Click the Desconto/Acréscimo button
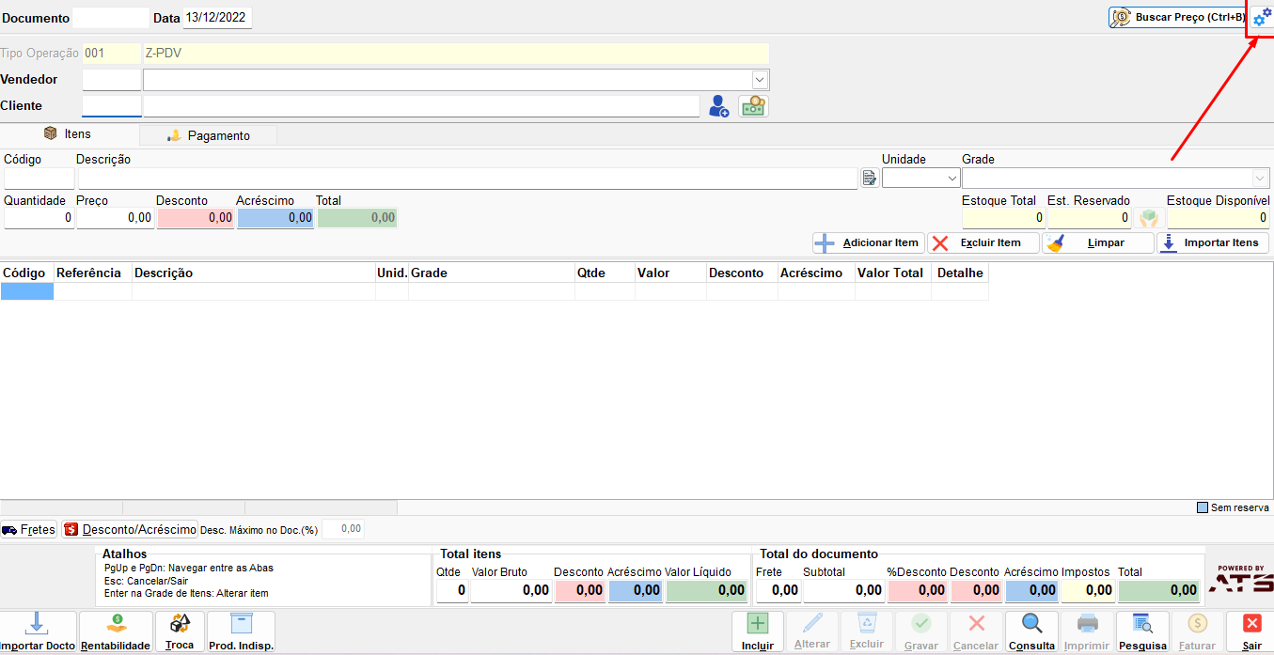 pos(130,529)
